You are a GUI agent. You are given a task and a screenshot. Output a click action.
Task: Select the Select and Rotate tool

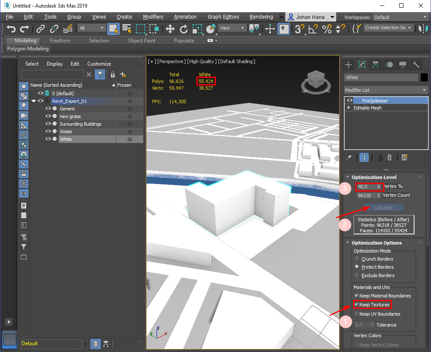tap(183, 28)
